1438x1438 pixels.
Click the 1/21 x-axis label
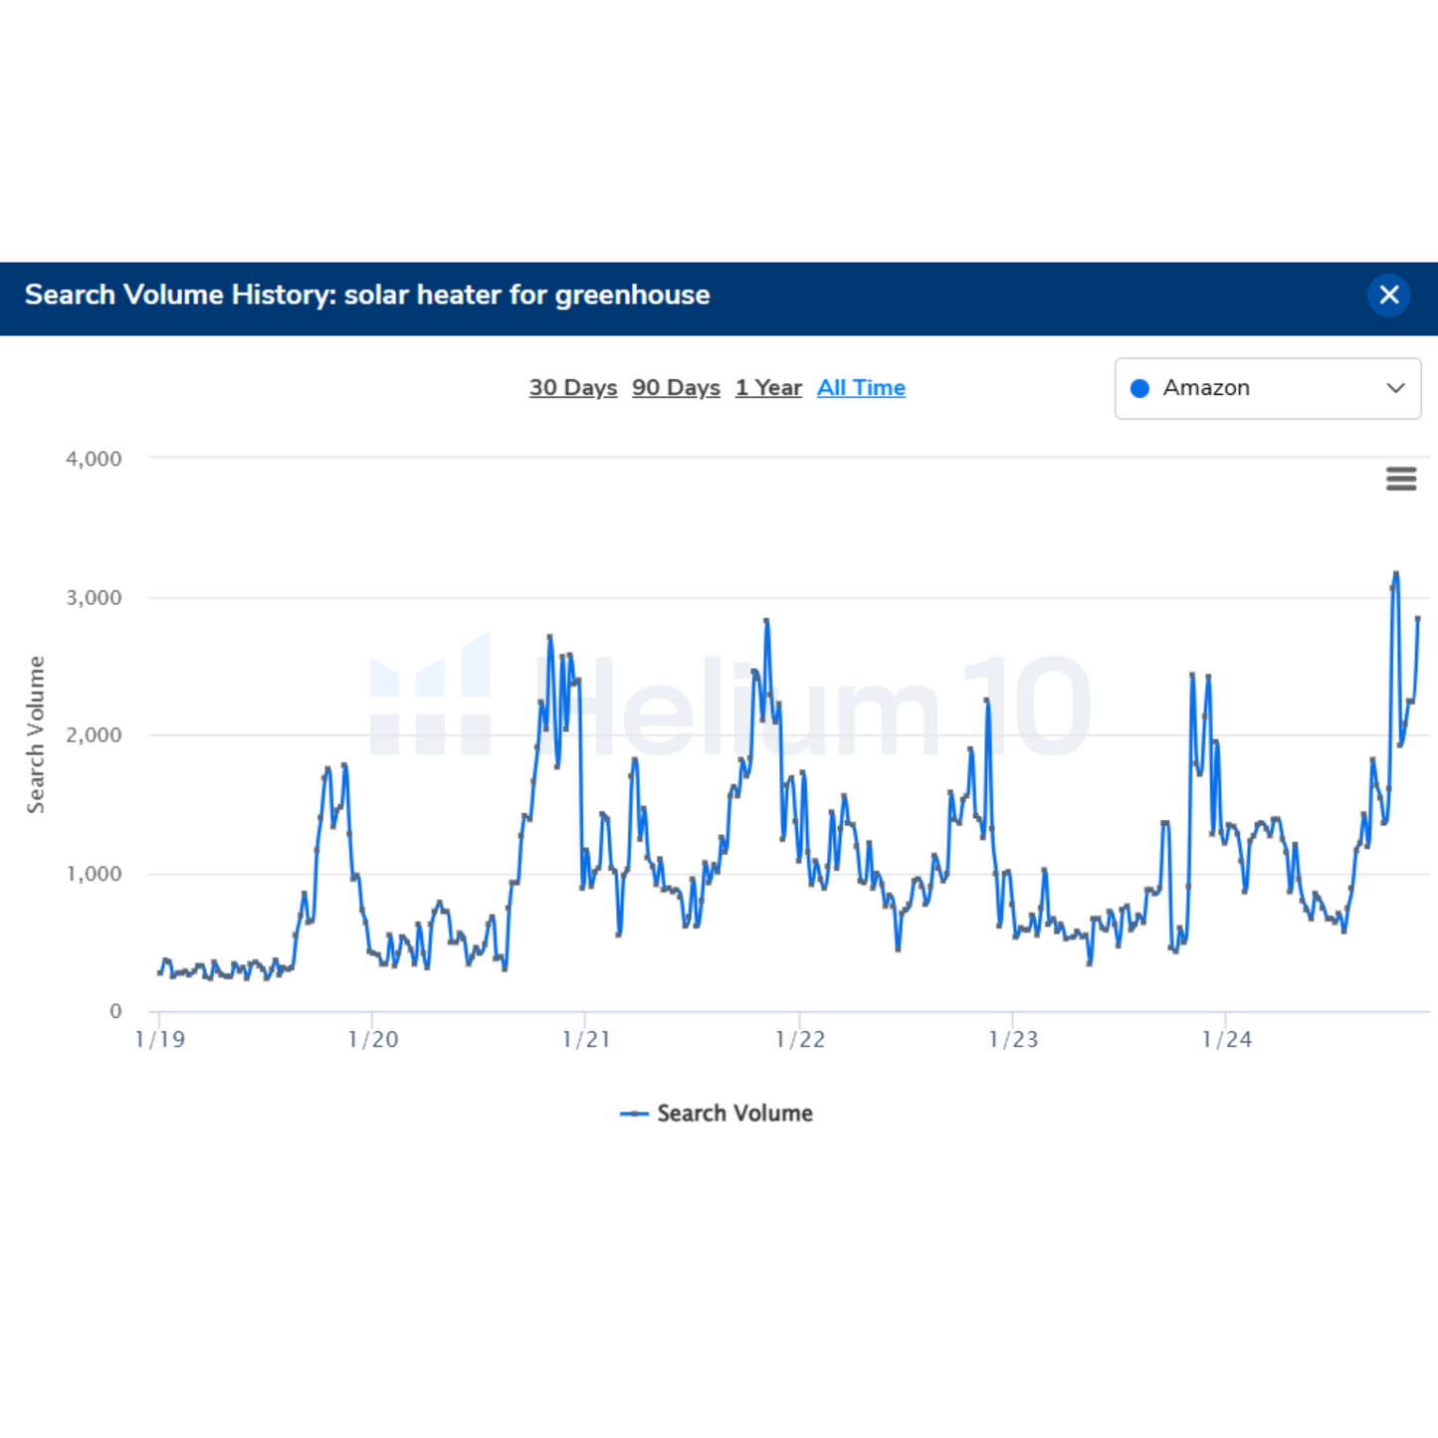(x=586, y=1040)
